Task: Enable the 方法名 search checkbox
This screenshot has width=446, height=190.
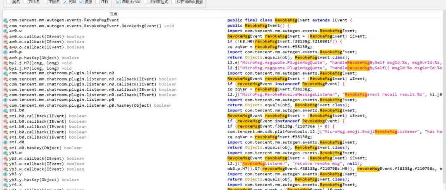Action: click(25, 2)
